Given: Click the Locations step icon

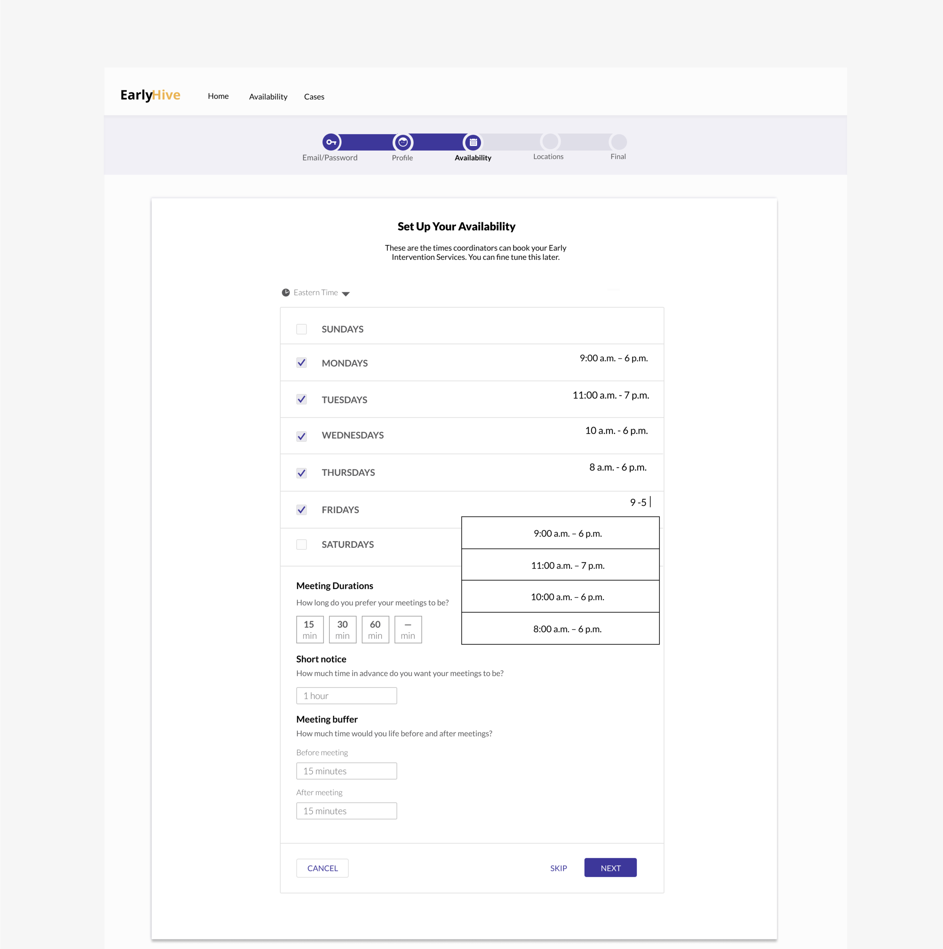Looking at the screenshot, I should 549,143.
